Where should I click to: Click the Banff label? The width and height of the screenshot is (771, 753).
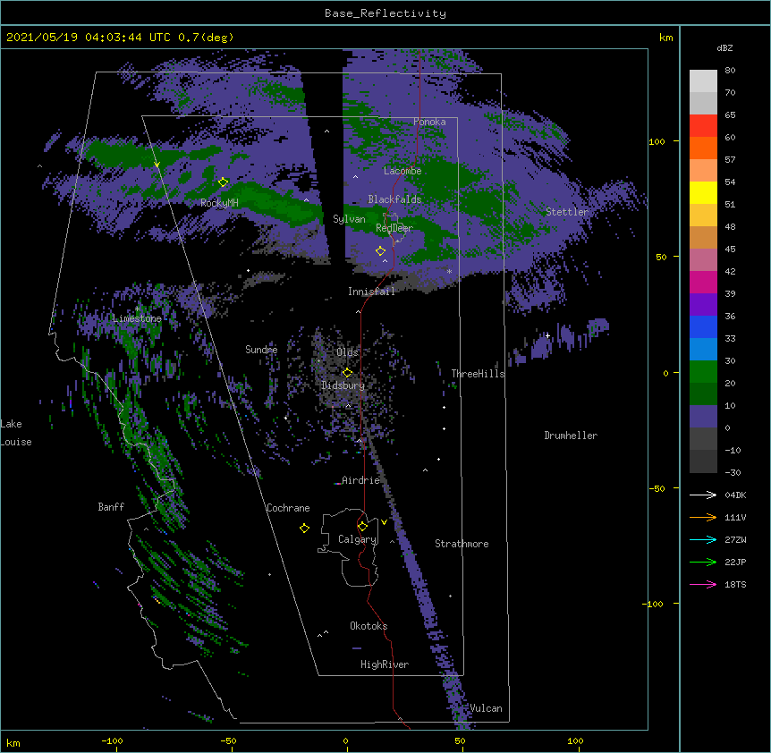(111, 507)
